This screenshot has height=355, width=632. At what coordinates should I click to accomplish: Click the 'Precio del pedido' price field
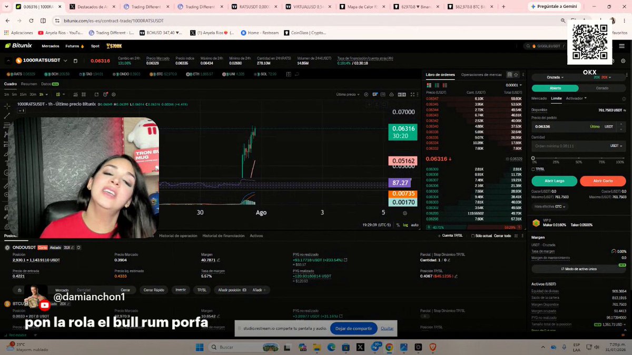(x=578, y=126)
